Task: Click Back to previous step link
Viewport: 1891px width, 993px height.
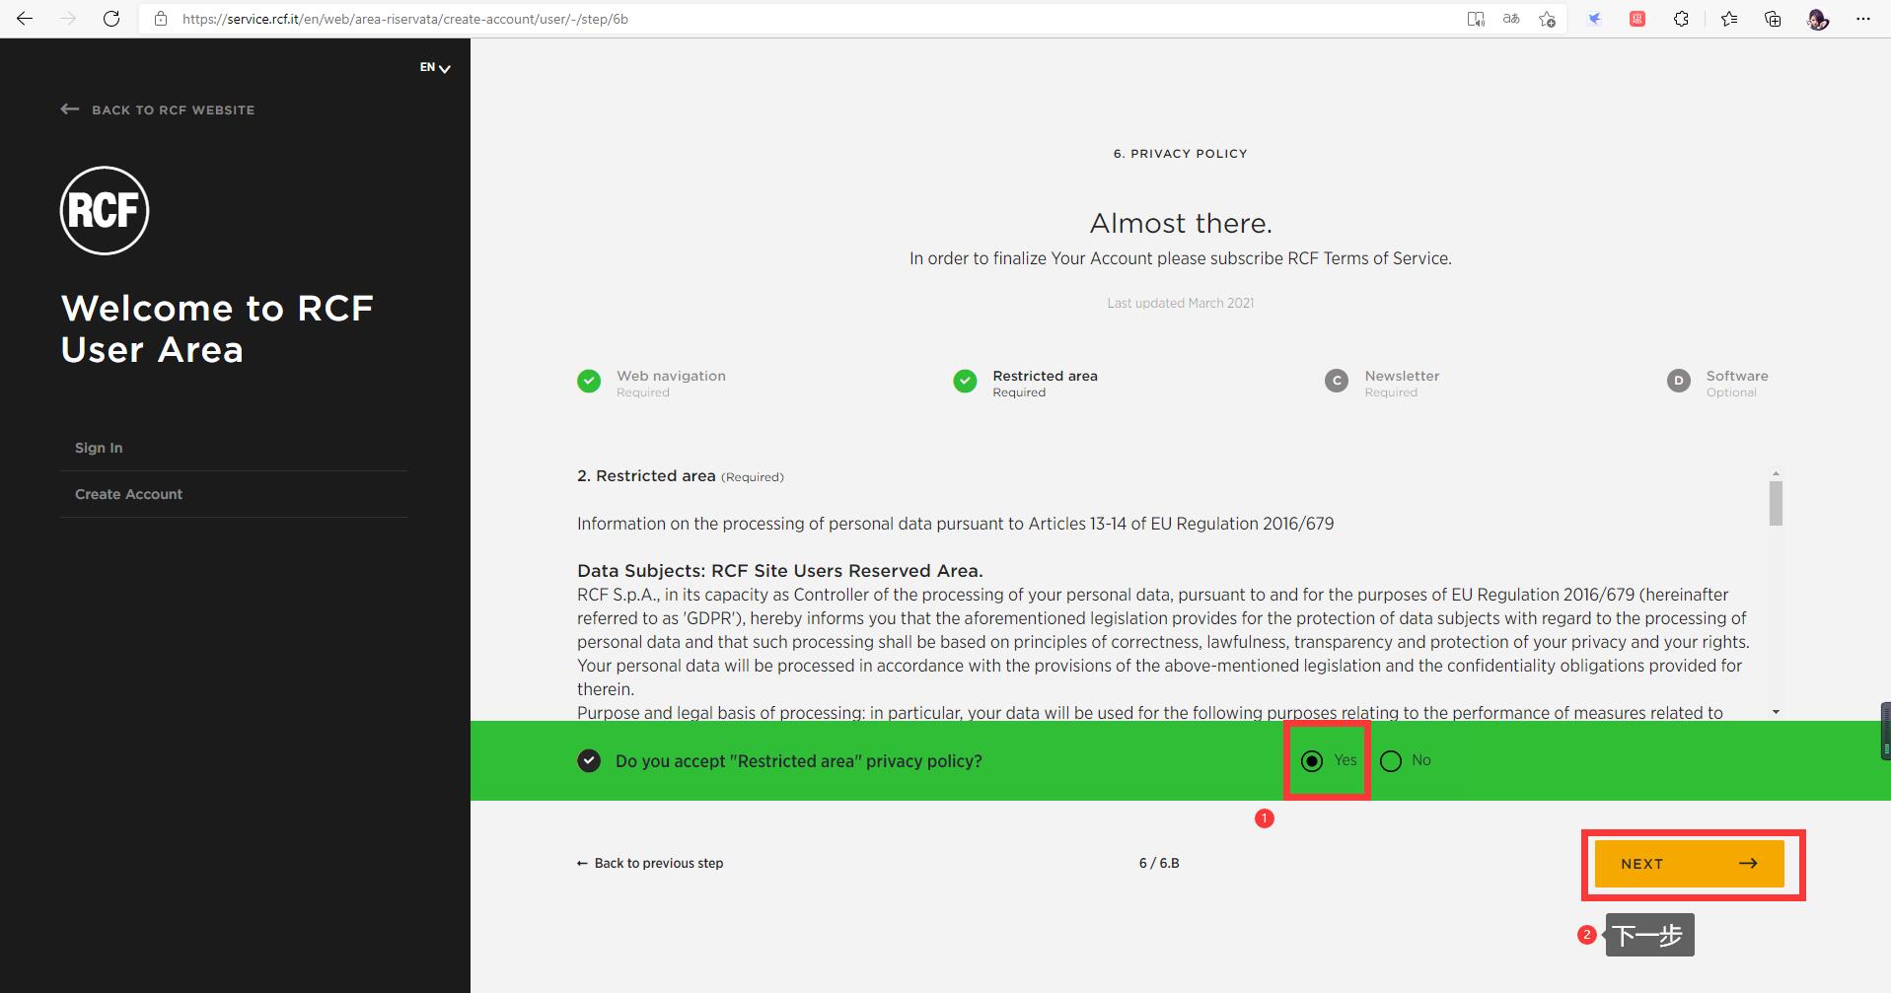Action: [650, 863]
